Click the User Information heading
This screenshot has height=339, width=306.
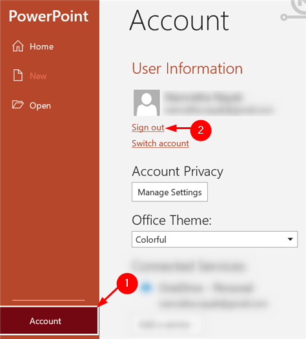[187, 68]
